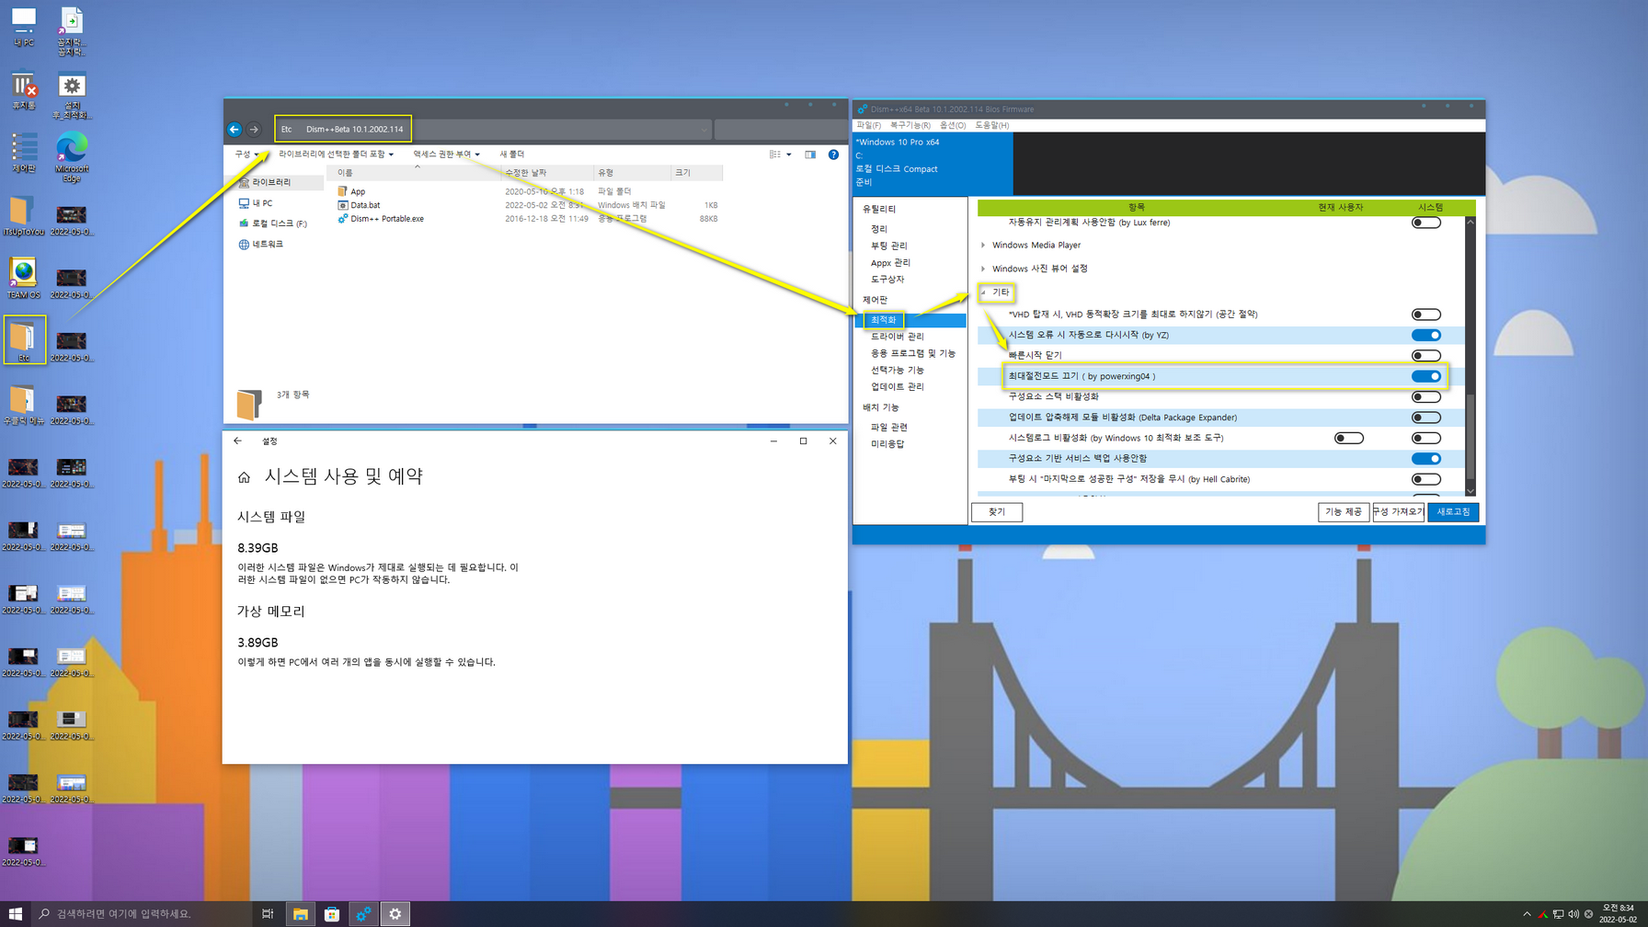Screen dimensions: 1648x927
Task: Open Microsoft Store from the taskbar
Action: click(x=332, y=914)
